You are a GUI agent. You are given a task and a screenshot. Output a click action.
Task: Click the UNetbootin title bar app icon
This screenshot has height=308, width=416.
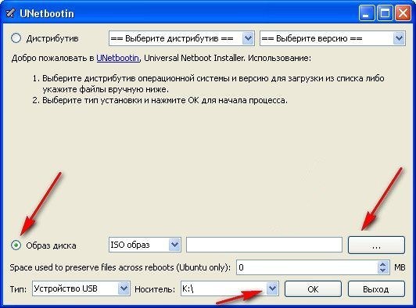[10, 13]
